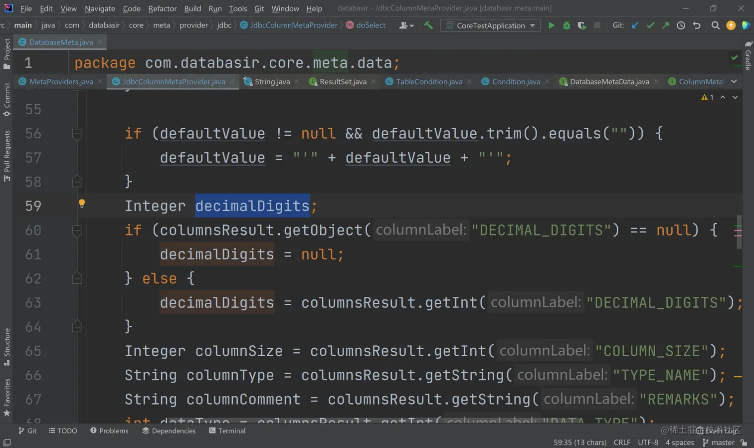This screenshot has height=448, width=754.
Task: Click the Git Commit green checkmark
Action: click(x=650, y=25)
